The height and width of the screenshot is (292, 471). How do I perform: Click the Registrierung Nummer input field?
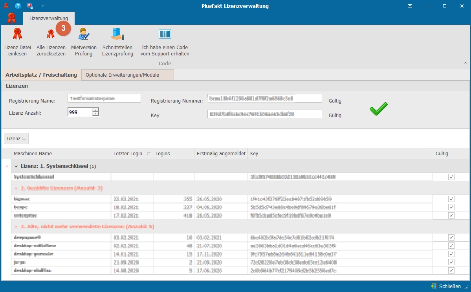point(265,98)
